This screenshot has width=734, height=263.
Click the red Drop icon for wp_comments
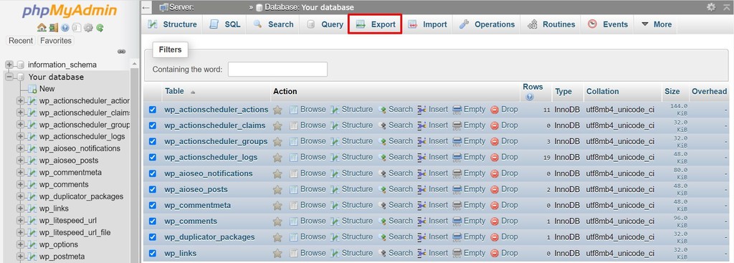(x=495, y=221)
